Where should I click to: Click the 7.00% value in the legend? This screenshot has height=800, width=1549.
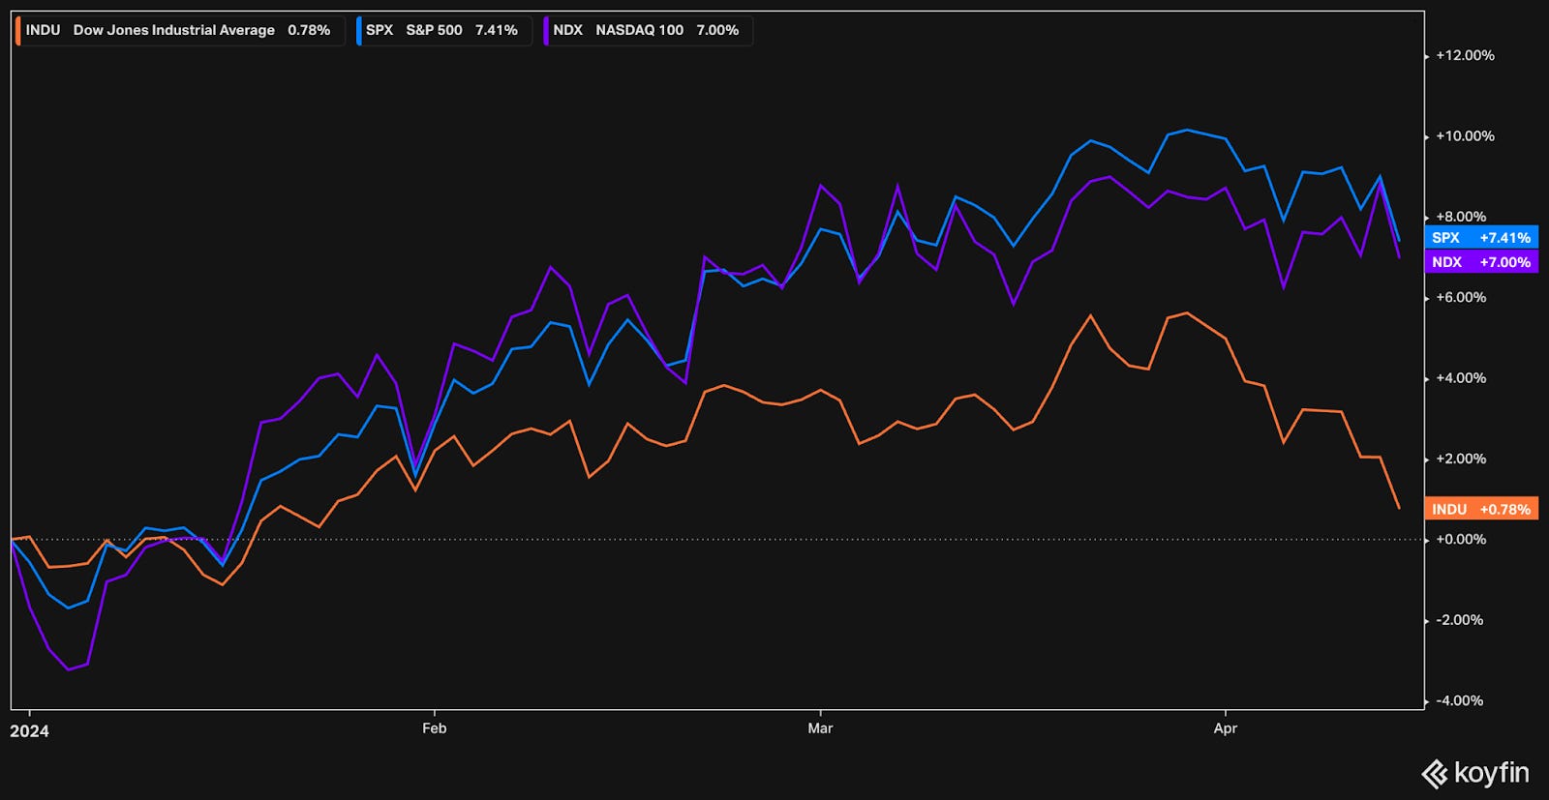[717, 30]
